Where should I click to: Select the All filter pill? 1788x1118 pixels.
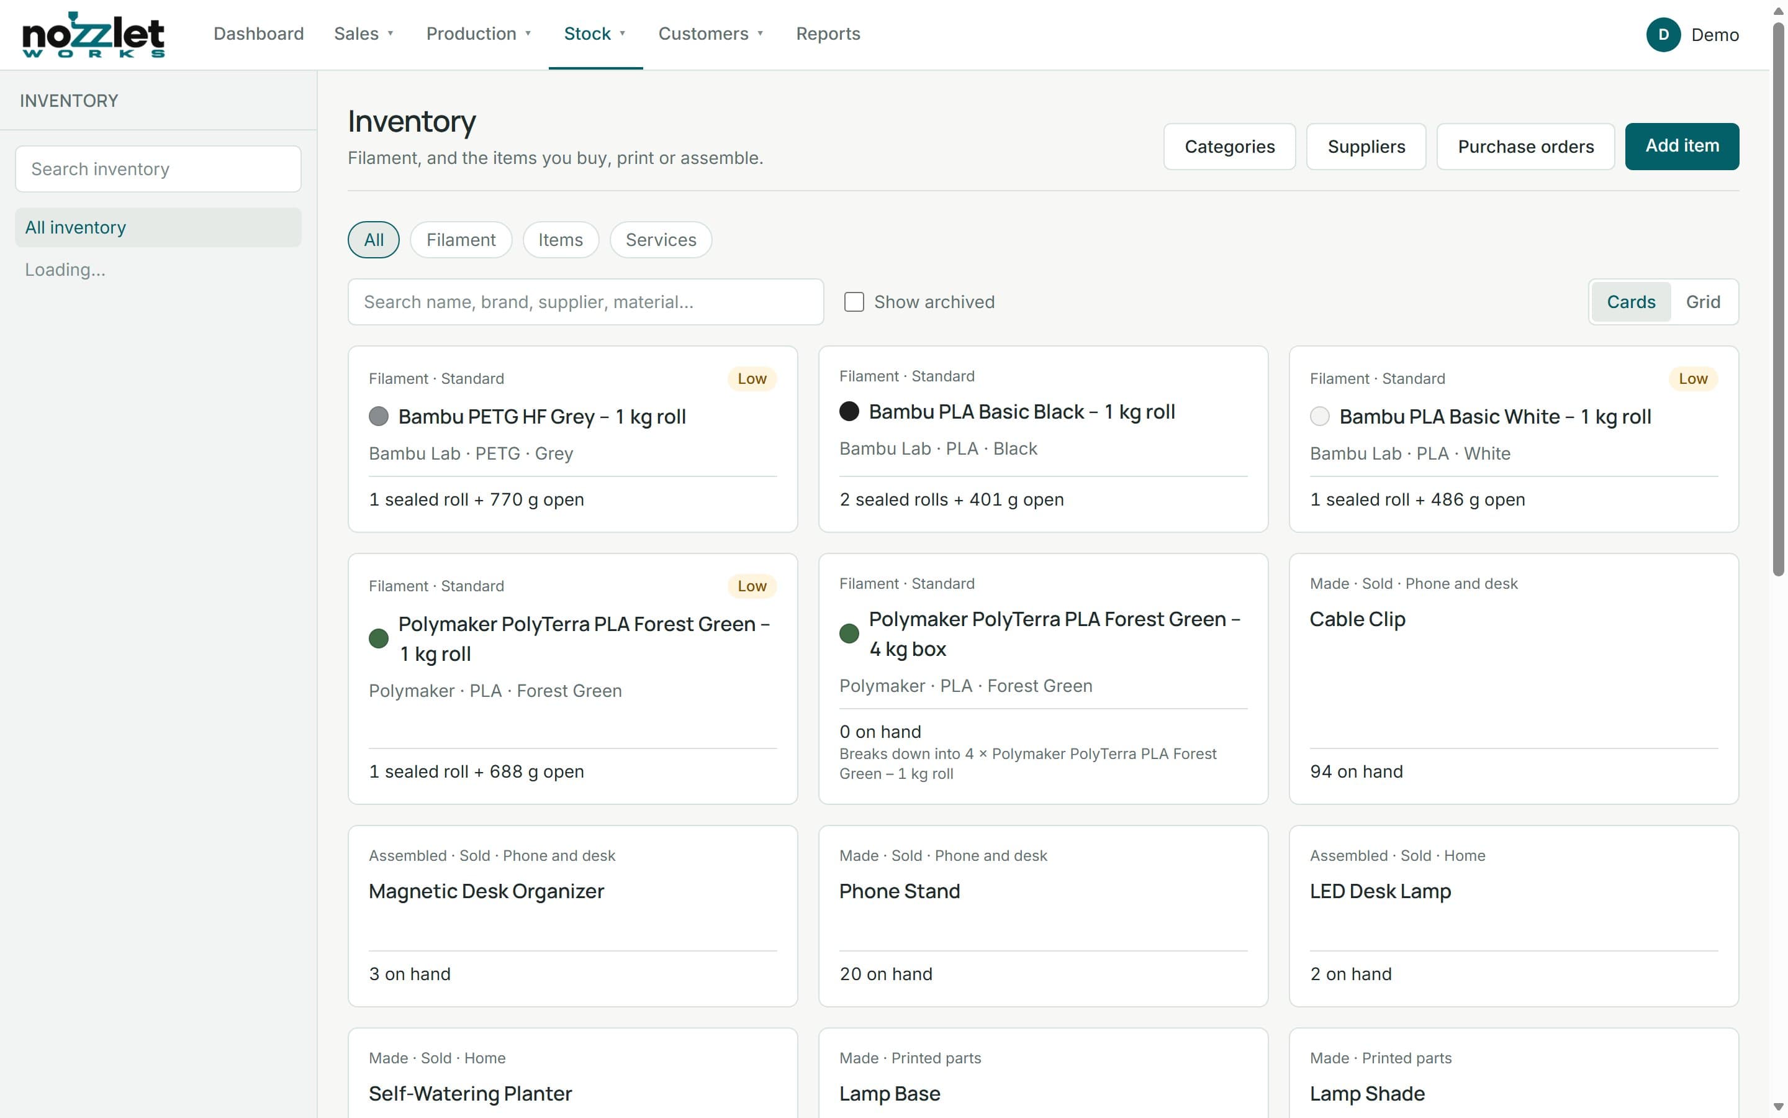[x=374, y=240]
